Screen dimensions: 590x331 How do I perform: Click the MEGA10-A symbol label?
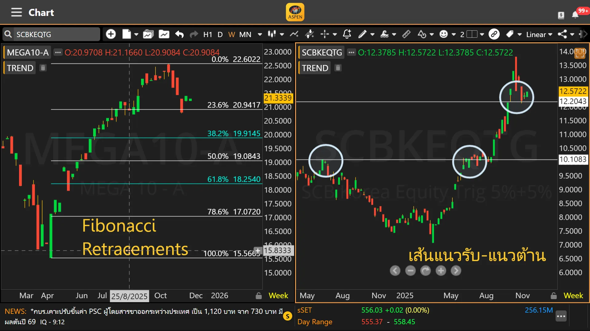(x=28, y=52)
